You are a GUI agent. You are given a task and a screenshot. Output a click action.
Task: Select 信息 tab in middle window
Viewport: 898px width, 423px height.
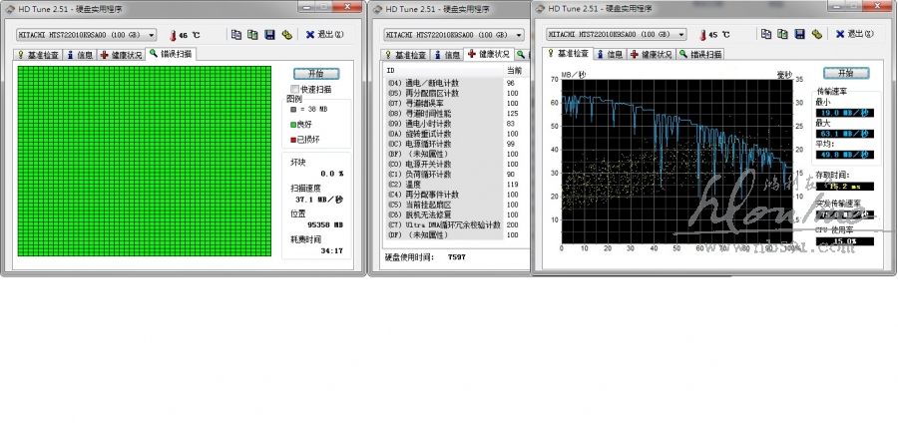(447, 54)
